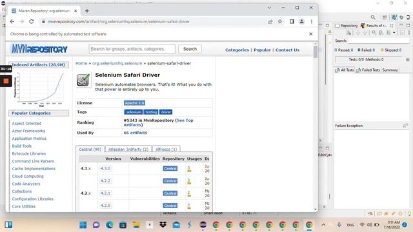Open Application Metrics category
413x232 pixels.
pyautogui.click(x=29, y=139)
